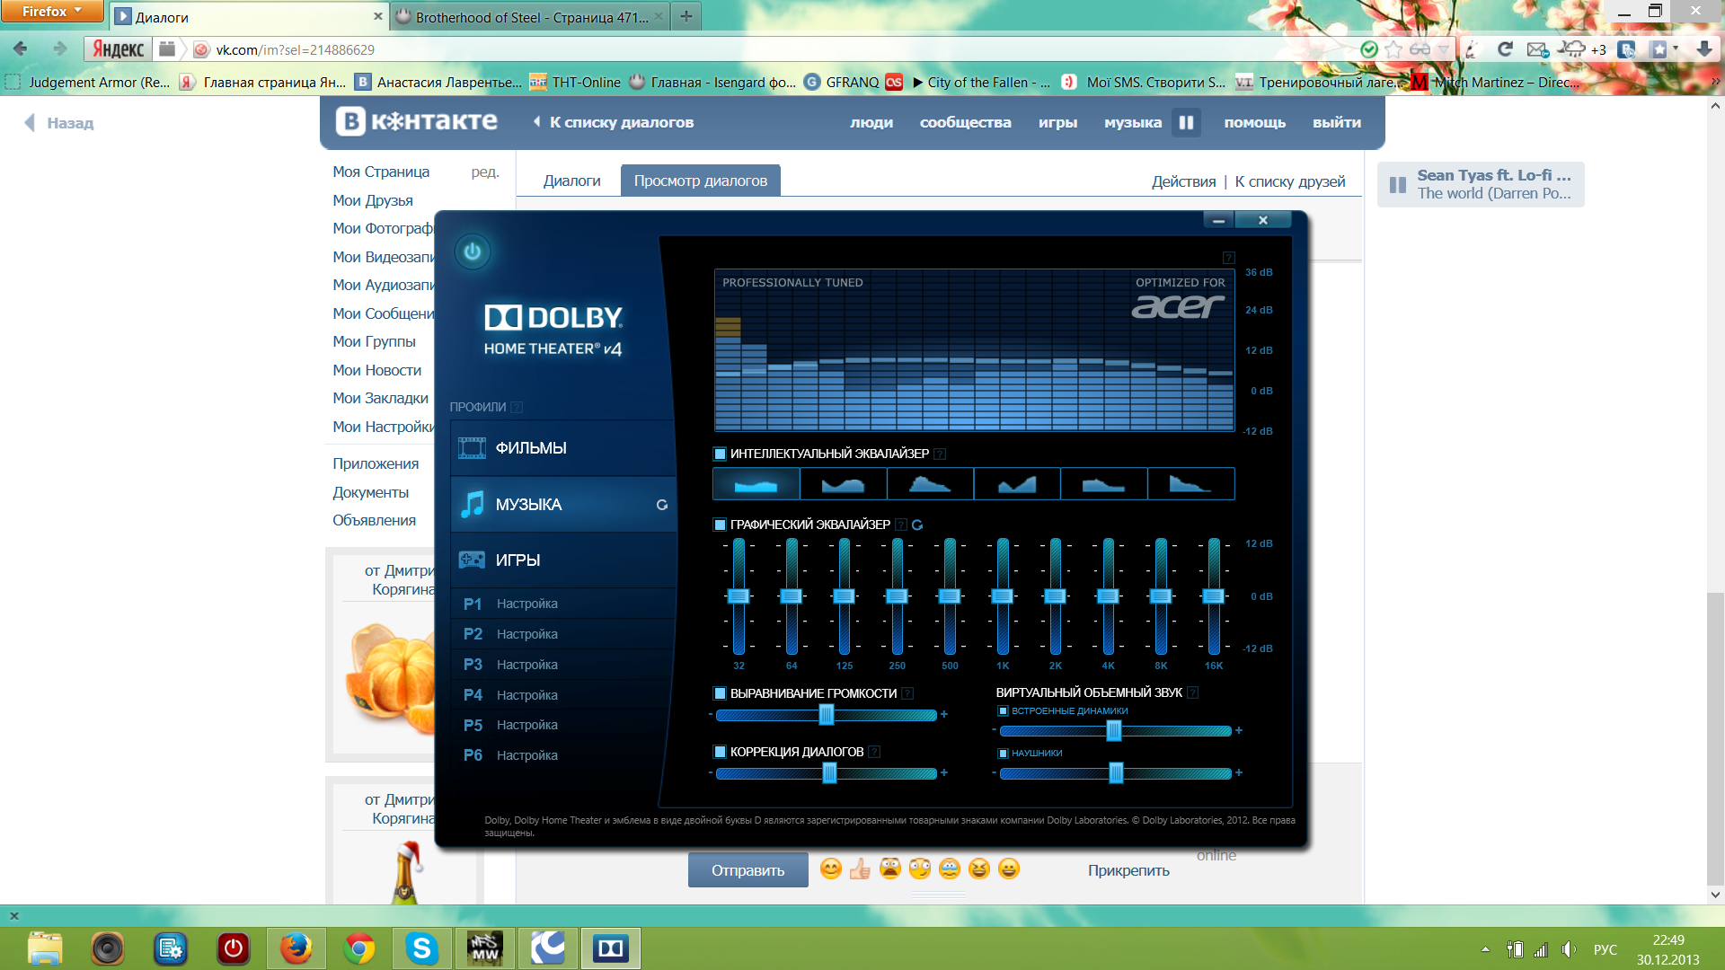Viewport: 1725px width, 970px height.
Task: Select the Фильмы profile
Action: 563,448
